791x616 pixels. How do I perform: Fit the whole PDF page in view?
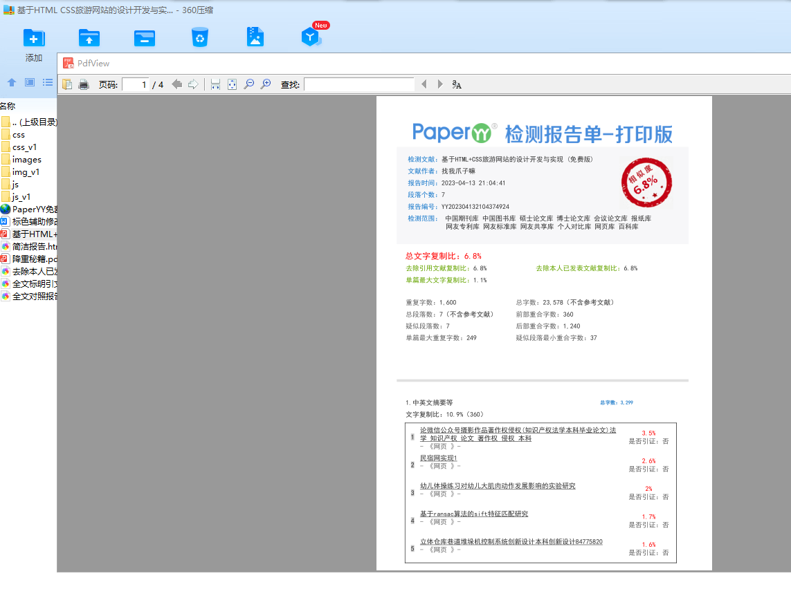232,84
